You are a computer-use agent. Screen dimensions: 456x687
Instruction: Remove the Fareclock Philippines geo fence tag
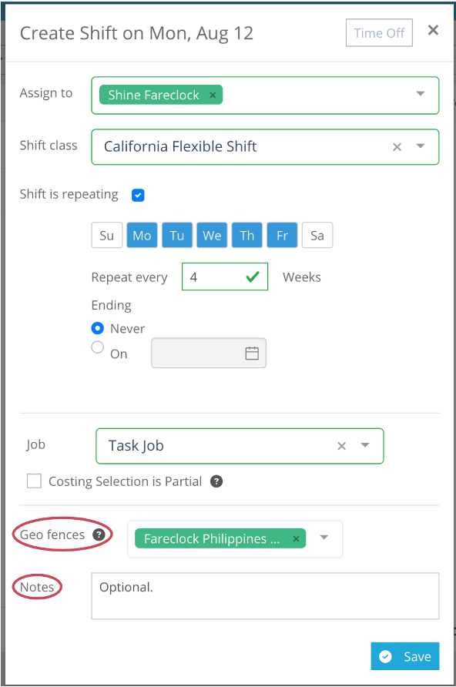tap(296, 539)
